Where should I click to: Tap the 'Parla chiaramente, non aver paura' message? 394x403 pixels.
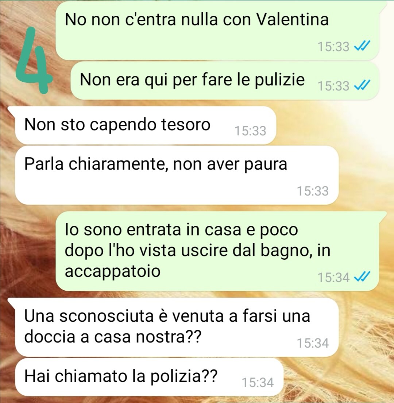177,175
